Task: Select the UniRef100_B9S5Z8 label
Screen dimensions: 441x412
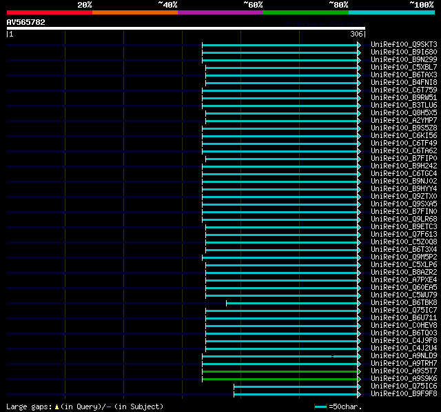Action: click(404, 128)
